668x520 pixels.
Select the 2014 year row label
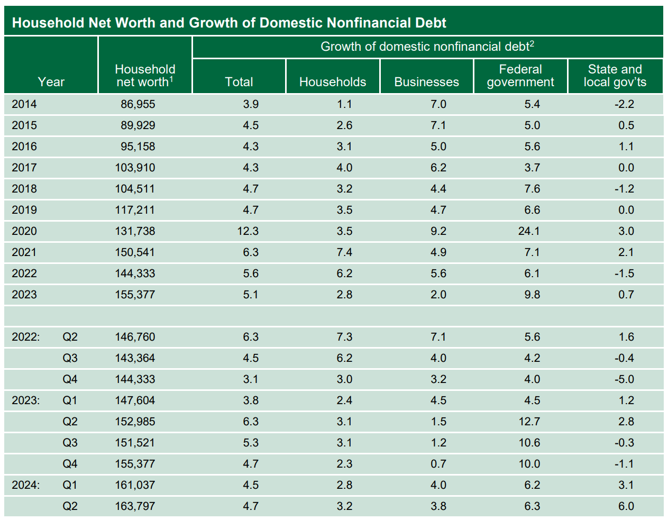[x=24, y=104]
